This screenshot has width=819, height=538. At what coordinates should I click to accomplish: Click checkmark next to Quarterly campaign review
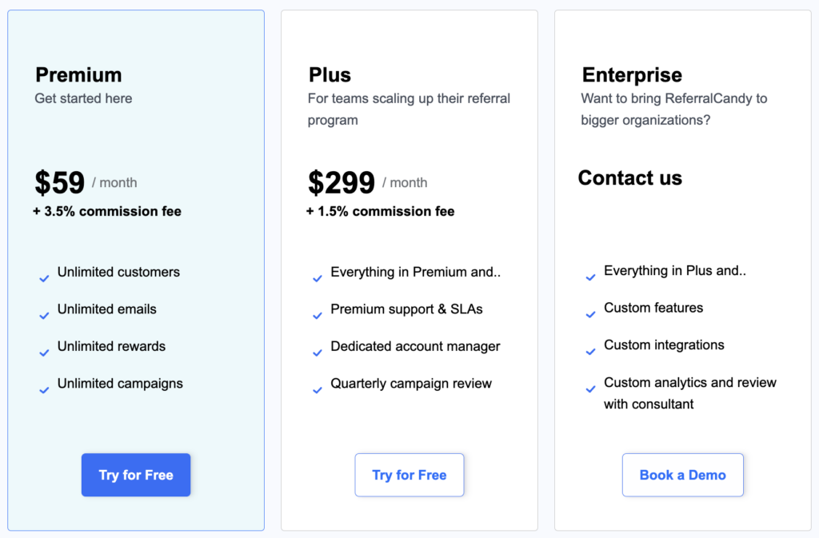(318, 390)
